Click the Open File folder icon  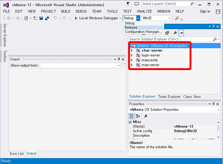click(35, 18)
